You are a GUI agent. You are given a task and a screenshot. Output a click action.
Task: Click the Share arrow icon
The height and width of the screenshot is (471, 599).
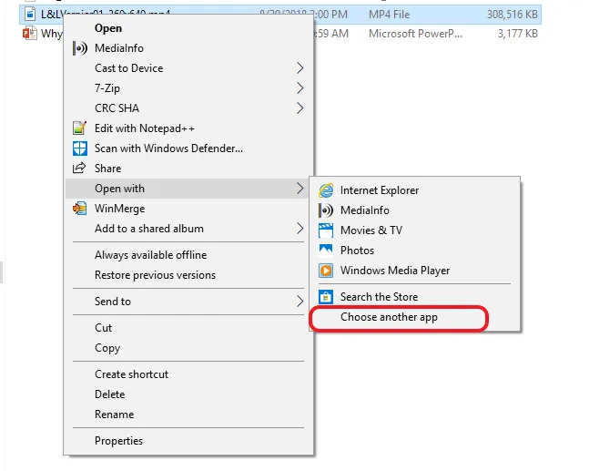(x=79, y=168)
